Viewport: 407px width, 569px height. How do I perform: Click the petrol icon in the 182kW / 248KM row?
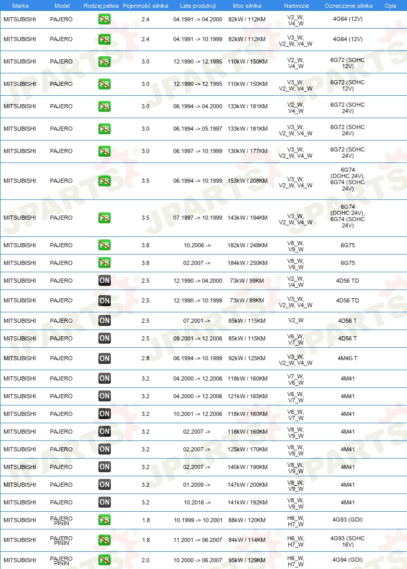(105, 245)
